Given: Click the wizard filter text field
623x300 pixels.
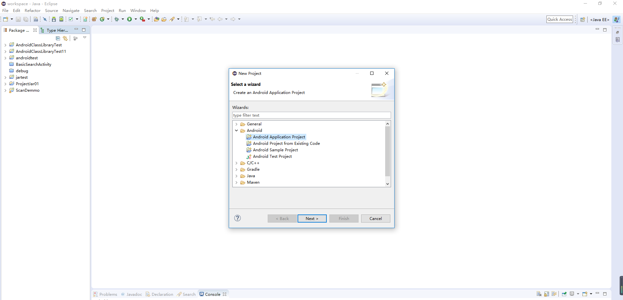Looking at the screenshot, I should click(x=311, y=115).
